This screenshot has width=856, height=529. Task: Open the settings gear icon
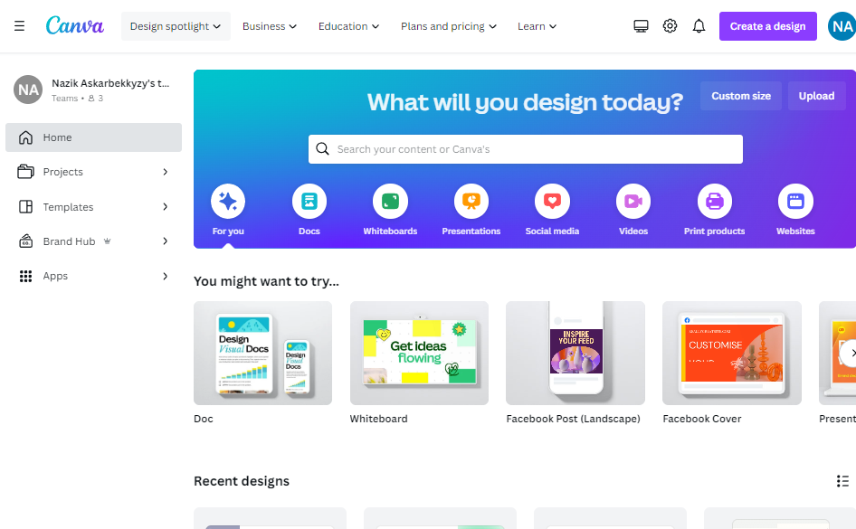tap(670, 26)
